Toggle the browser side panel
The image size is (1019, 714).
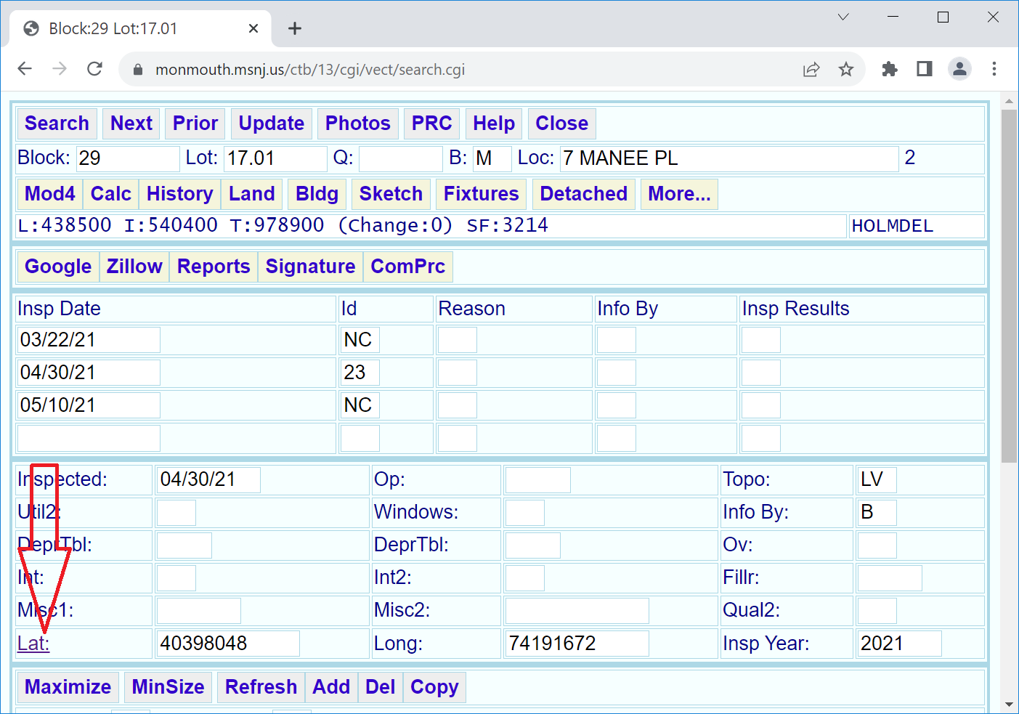coord(925,69)
